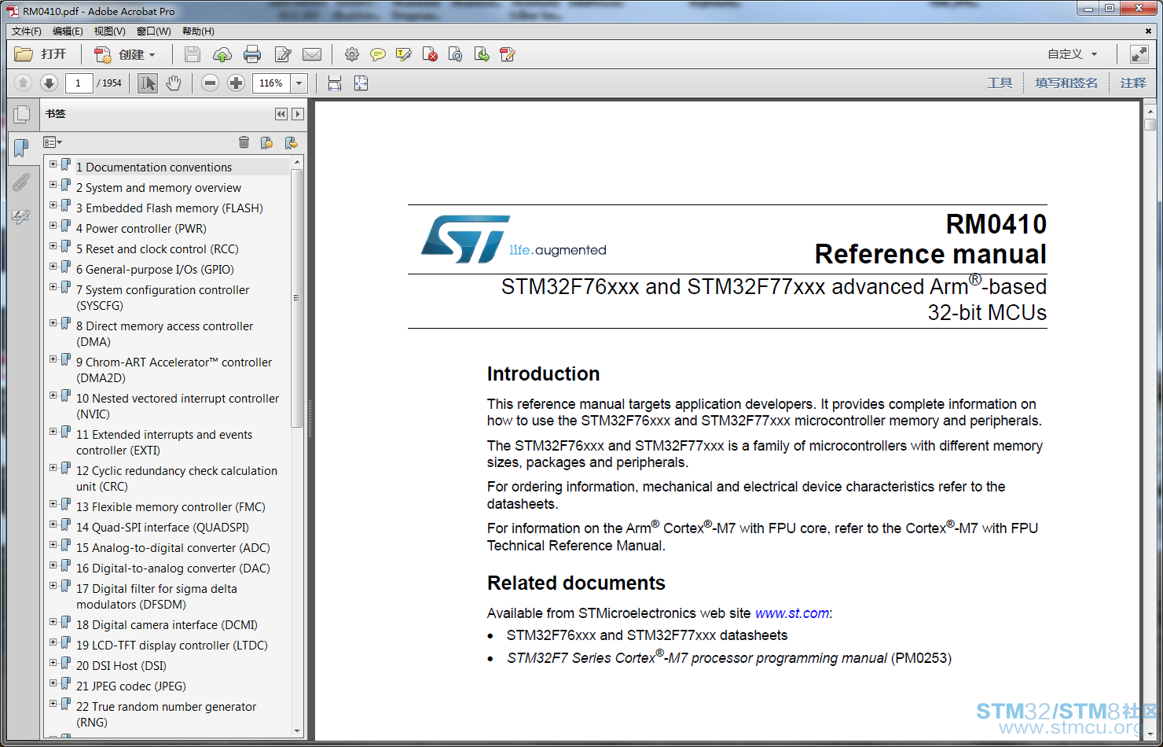The image size is (1163, 747).
Task: Click the zoom percentage 116% field
Action: tap(271, 83)
